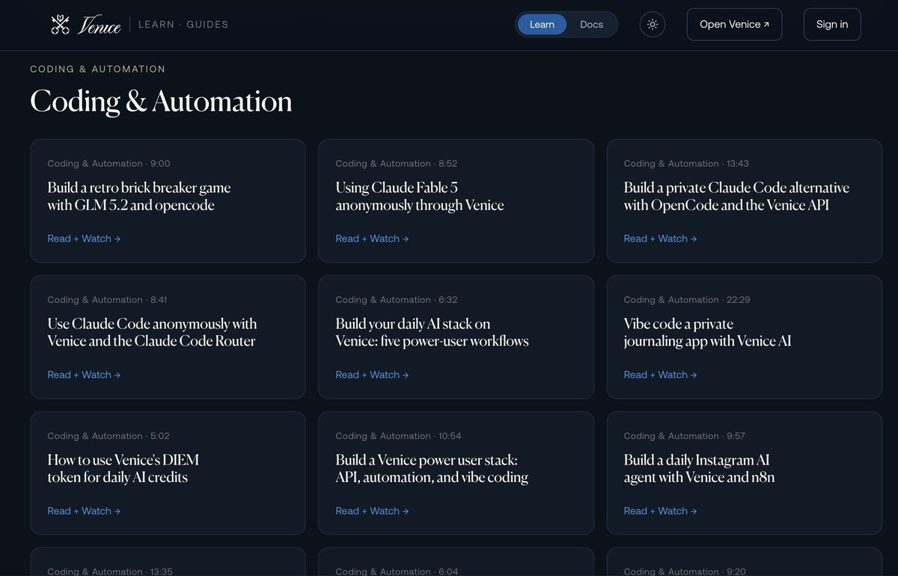
Task: Read + Watch the DIEM token guide
Action: pos(84,511)
